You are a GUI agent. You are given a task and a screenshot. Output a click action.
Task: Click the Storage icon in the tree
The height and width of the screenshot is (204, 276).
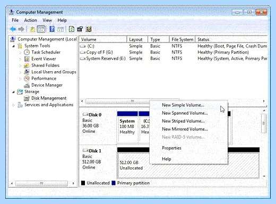point(20,92)
